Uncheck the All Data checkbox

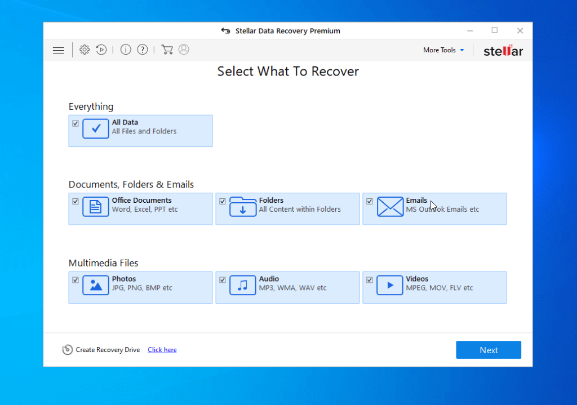(x=76, y=123)
